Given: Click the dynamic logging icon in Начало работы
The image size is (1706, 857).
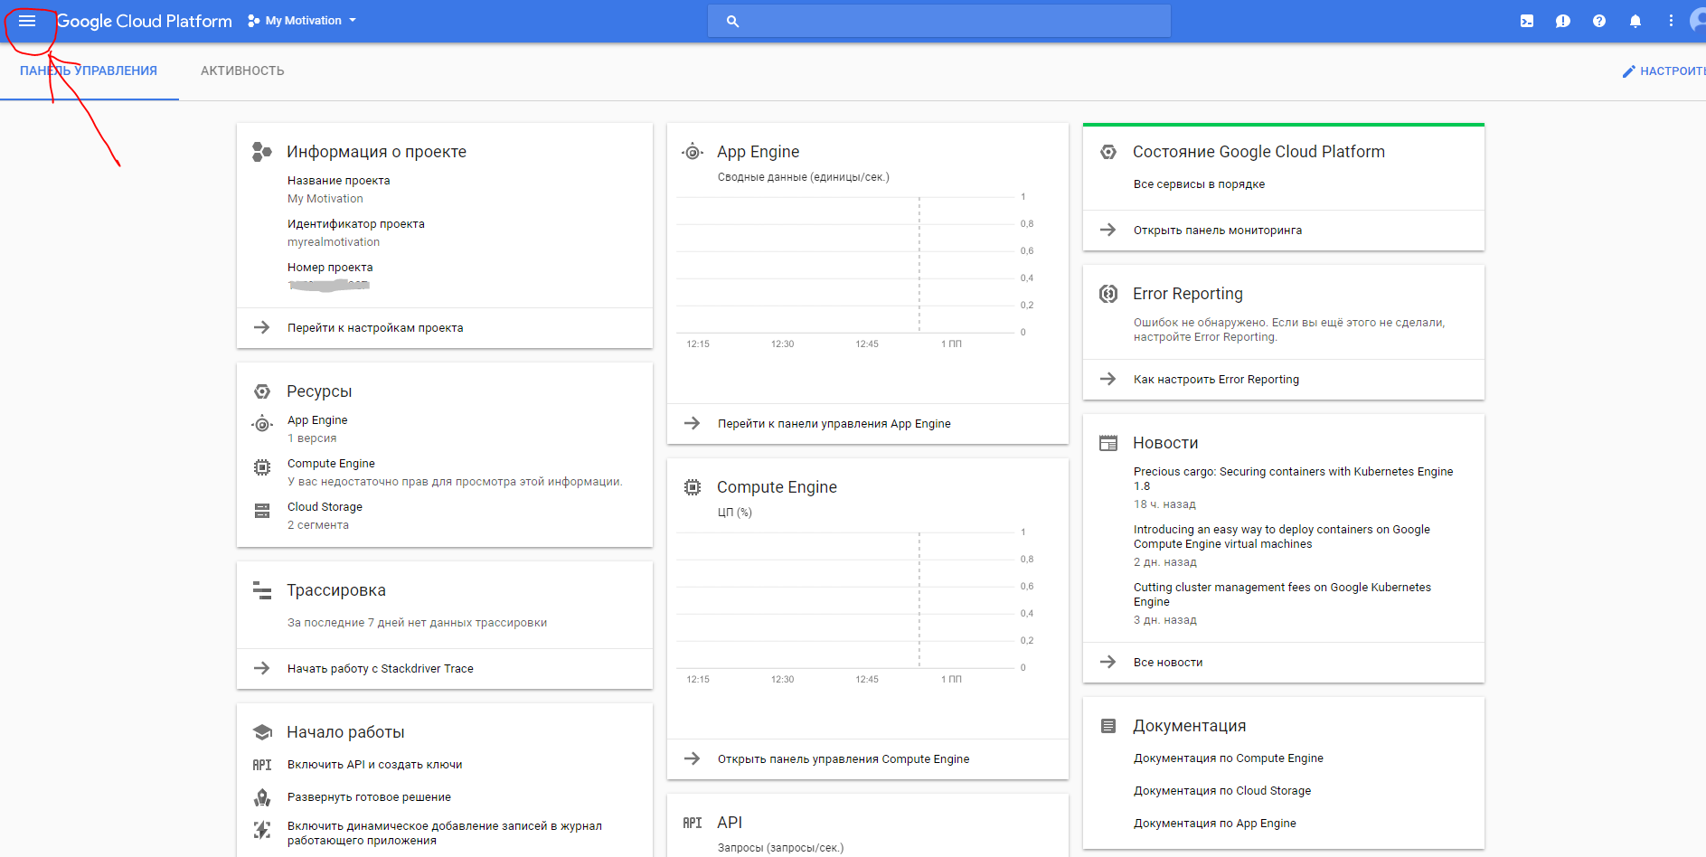Looking at the screenshot, I should click(x=262, y=830).
